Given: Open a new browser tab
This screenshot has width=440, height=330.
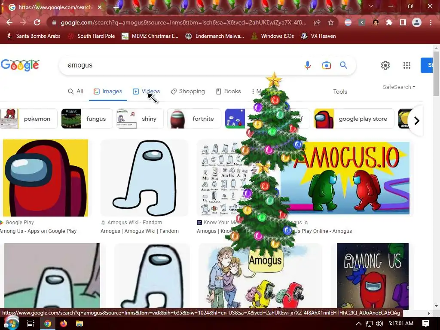Looking at the screenshot, I should pyautogui.click(x=116, y=7).
